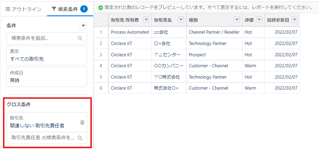Delete the 取引先 cross filter with trash icon
The image size is (319, 150).
click(x=82, y=123)
